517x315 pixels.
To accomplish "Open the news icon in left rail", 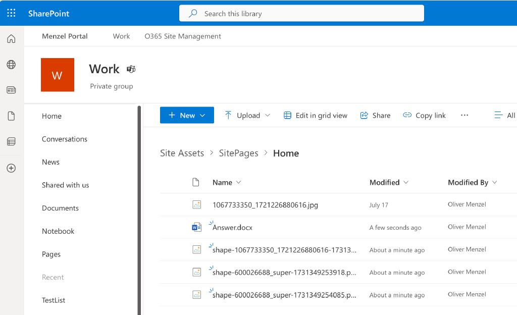I will [x=11, y=89].
